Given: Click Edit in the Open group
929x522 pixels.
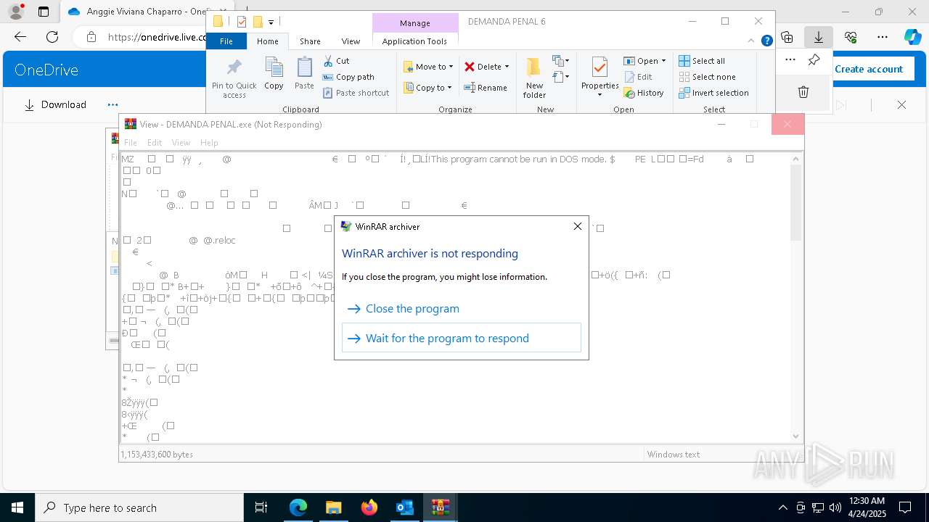Looking at the screenshot, I should [638, 77].
